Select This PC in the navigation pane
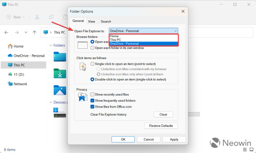This screenshot has height=153, width=256. click(23, 65)
